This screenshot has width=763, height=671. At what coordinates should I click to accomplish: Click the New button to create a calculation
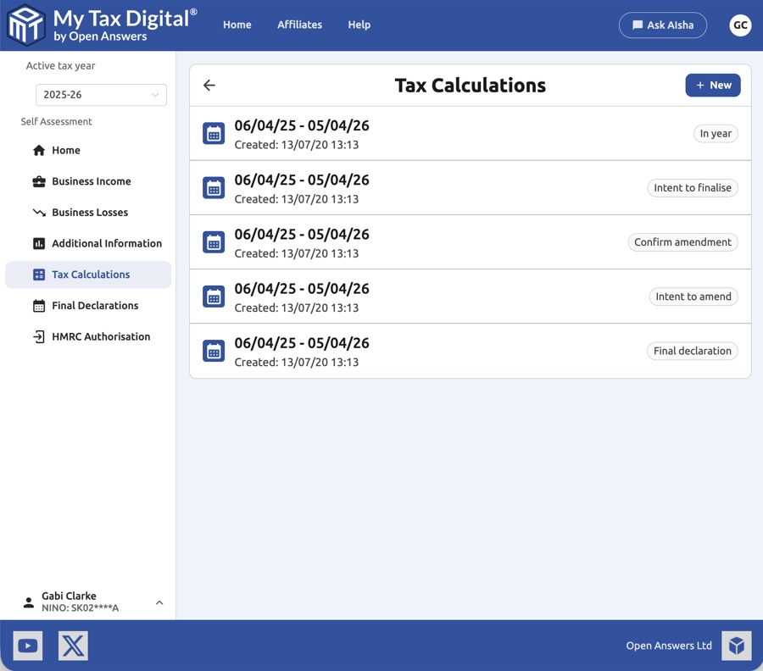[713, 85]
